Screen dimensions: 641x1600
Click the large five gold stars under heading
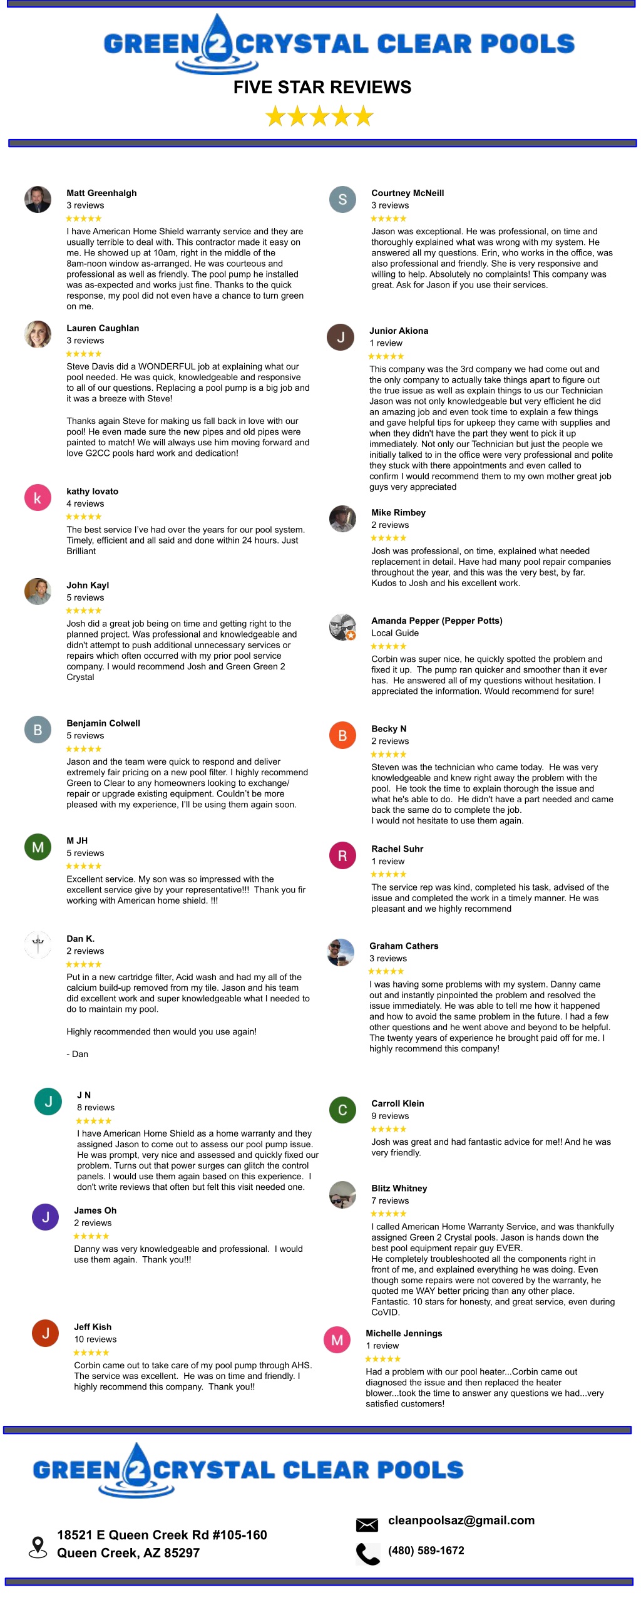point(319,116)
